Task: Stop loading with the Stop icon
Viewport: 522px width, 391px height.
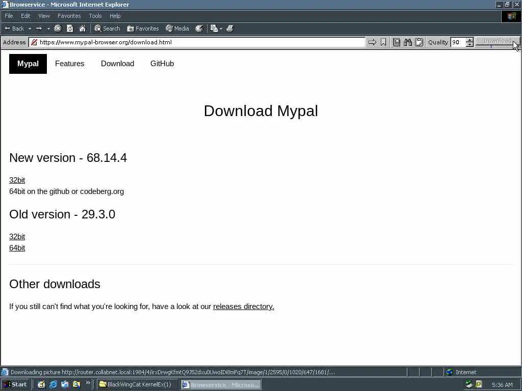Action: point(58,29)
